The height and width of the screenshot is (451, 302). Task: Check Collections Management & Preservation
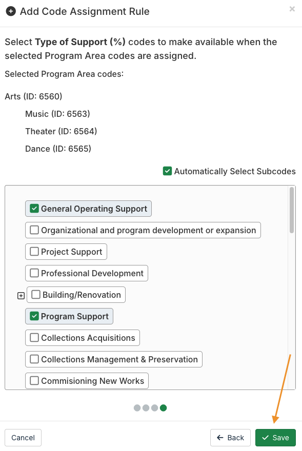point(34,359)
